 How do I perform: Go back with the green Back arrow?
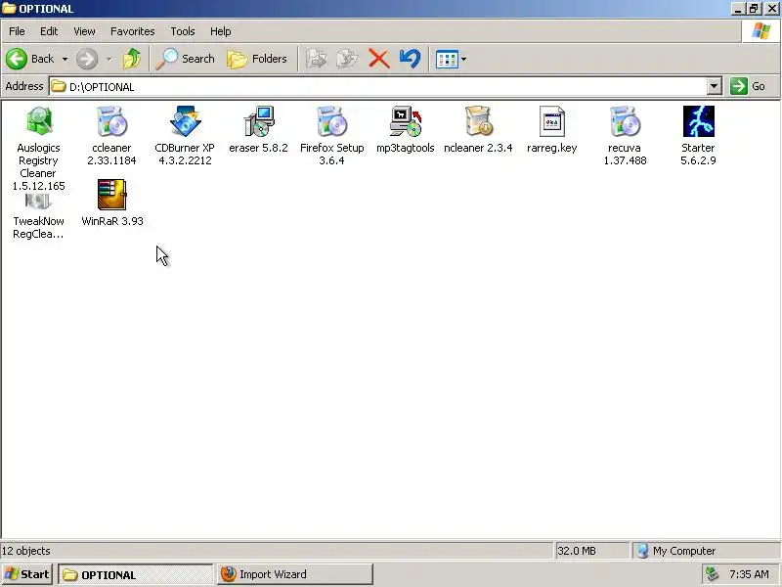coord(17,59)
